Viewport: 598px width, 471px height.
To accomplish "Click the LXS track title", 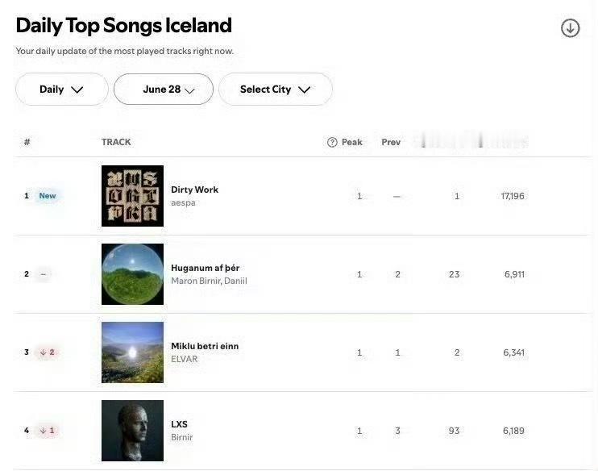I will pos(179,424).
